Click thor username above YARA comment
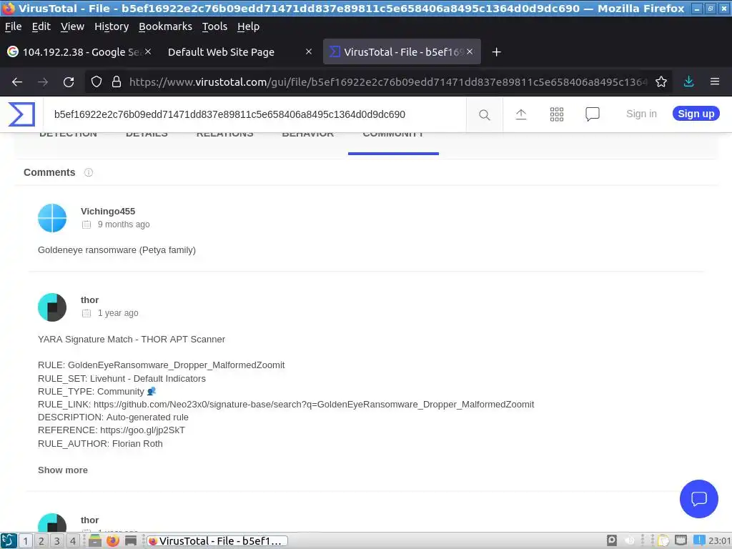This screenshot has width=732, height=549. pos(89,300)
